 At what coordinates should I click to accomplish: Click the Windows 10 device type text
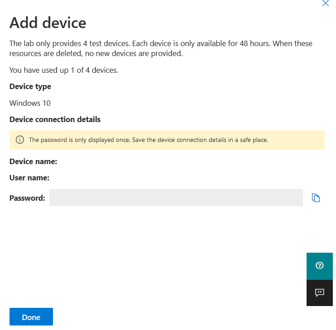(x=30, y=103)
